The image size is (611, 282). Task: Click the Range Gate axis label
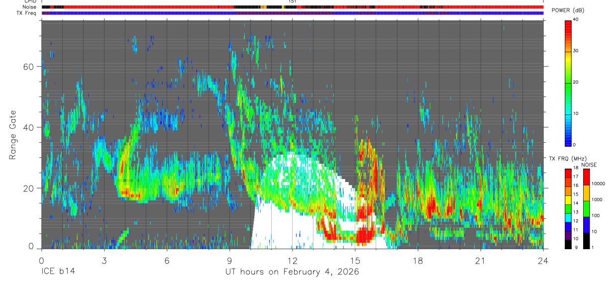point(13,135)
